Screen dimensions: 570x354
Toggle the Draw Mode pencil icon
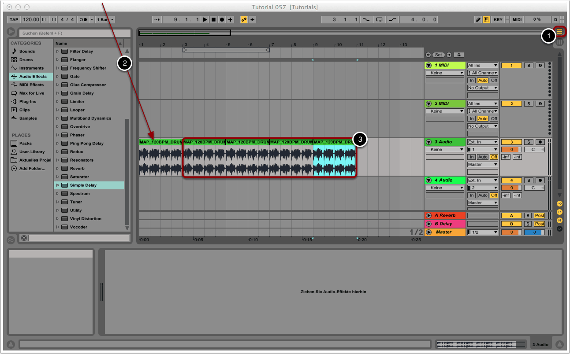(478, 19)
